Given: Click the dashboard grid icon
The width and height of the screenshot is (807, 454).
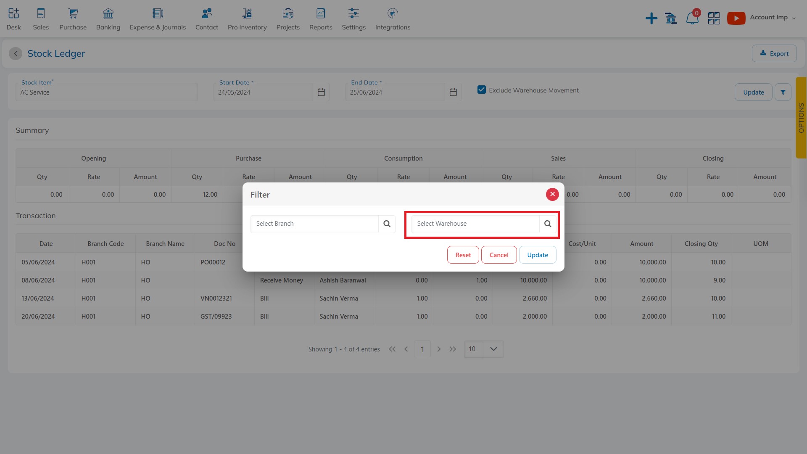Looking at the screenshot, I should pyautogui.click(x=714, y=18).
